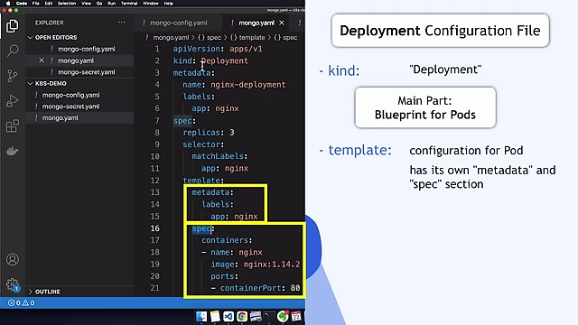
Task: Open the Help menu
Action: pos(169,4)
